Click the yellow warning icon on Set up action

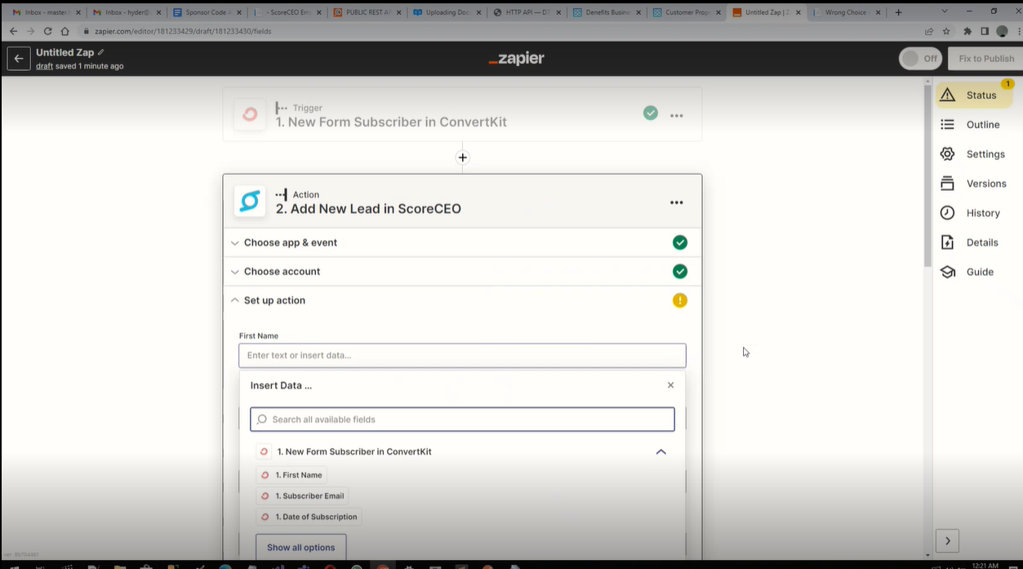point(680,300)
